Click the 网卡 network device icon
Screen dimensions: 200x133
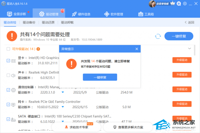click(13, 105)
